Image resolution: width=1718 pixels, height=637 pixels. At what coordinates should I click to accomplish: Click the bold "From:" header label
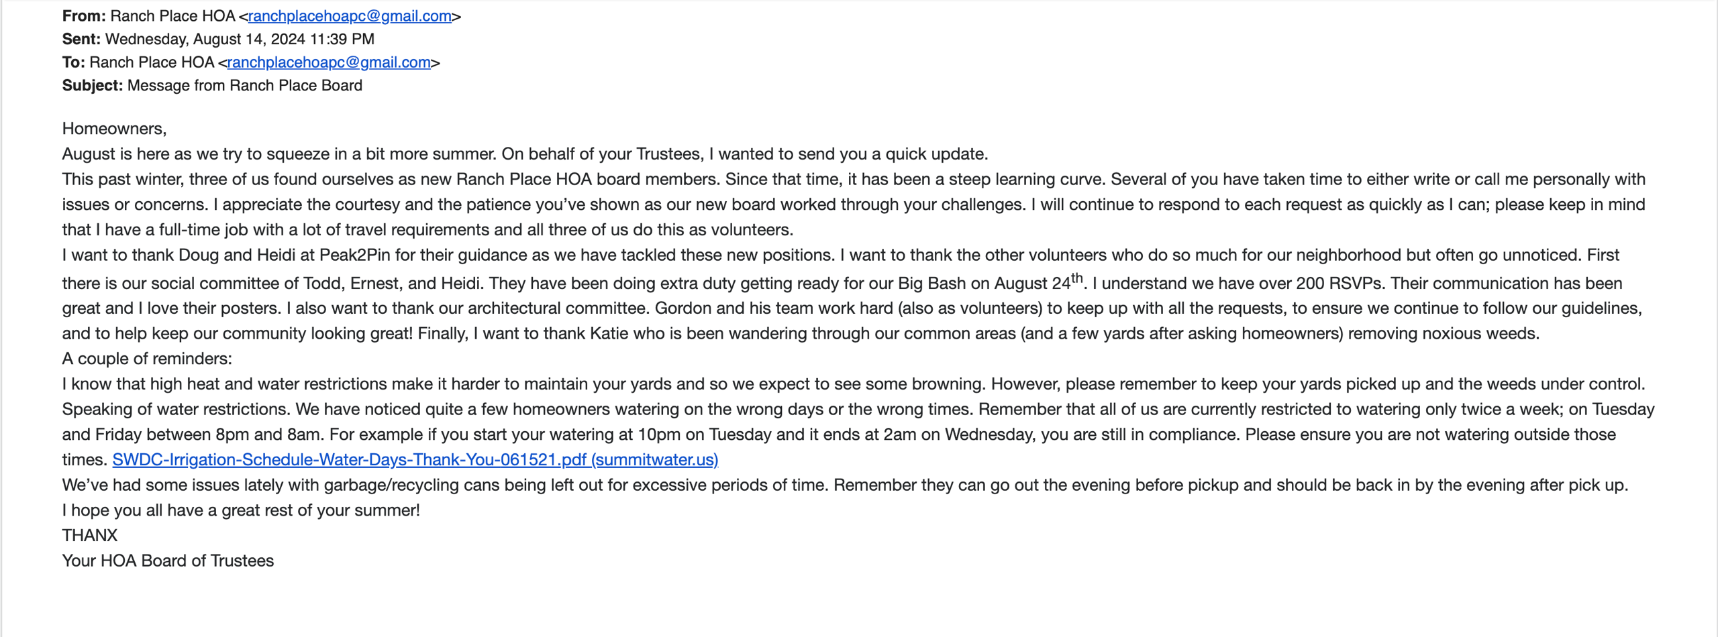(84, 16)
